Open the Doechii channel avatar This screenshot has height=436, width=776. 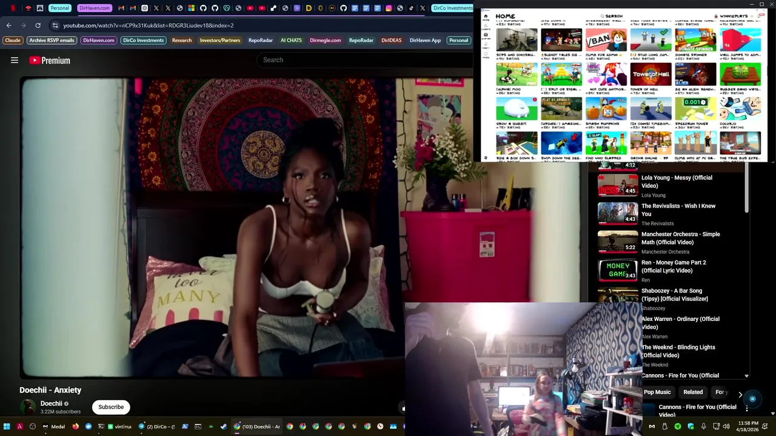[x=28, y=407]
